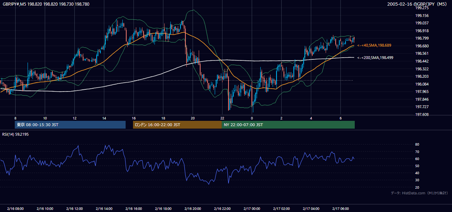Click price axis label 197.727
This screenshot has height=212, width=452.
(x=422, y=107)
